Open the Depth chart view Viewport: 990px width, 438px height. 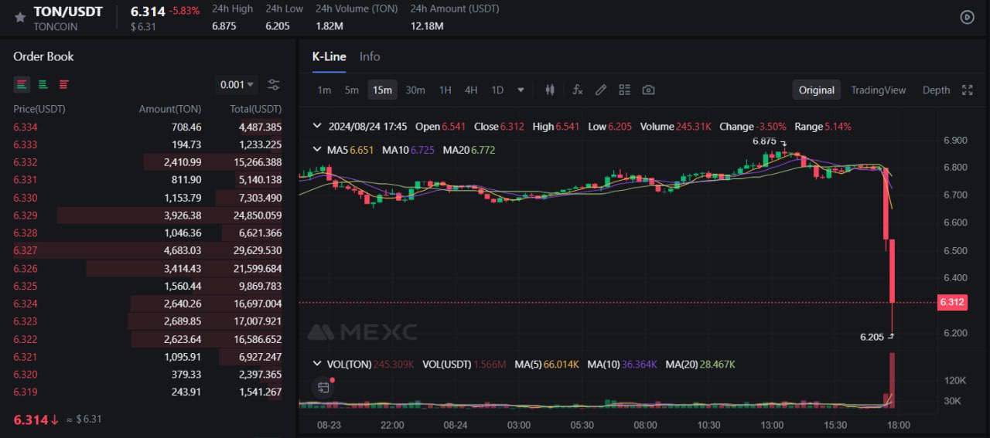pos(936,90)
